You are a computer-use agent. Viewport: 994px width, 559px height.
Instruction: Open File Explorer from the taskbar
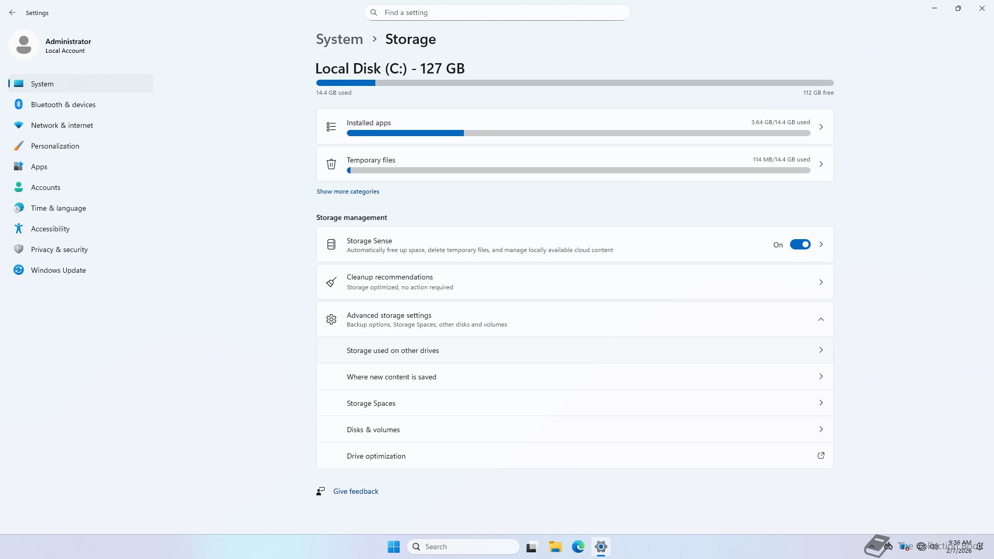pos(556,547)
